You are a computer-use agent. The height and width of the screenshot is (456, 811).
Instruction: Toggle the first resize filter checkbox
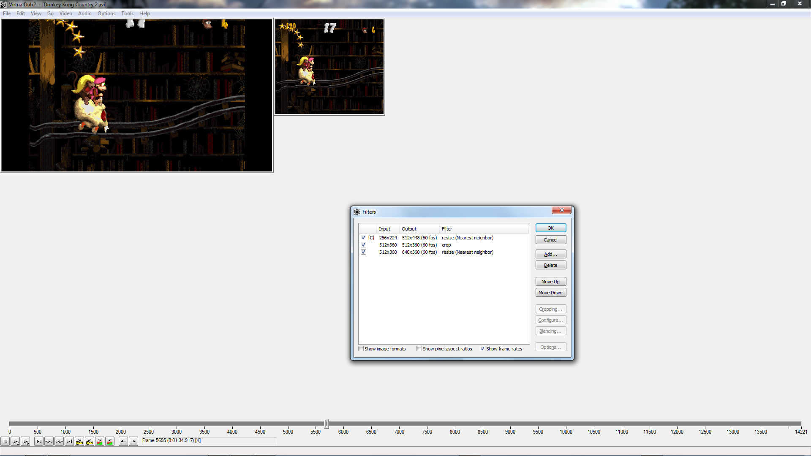[363, 238]
